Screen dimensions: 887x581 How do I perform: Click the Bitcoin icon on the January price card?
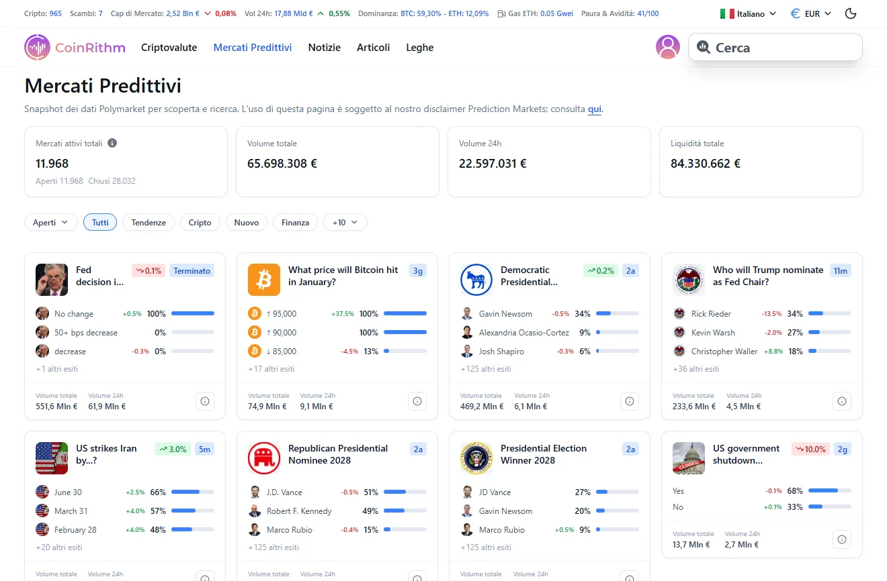[x=263, y=280]
